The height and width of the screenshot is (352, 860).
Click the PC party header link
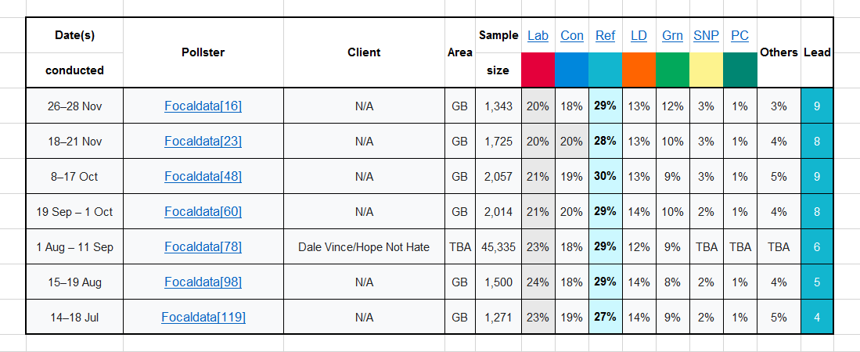click(x=739, y=35)
